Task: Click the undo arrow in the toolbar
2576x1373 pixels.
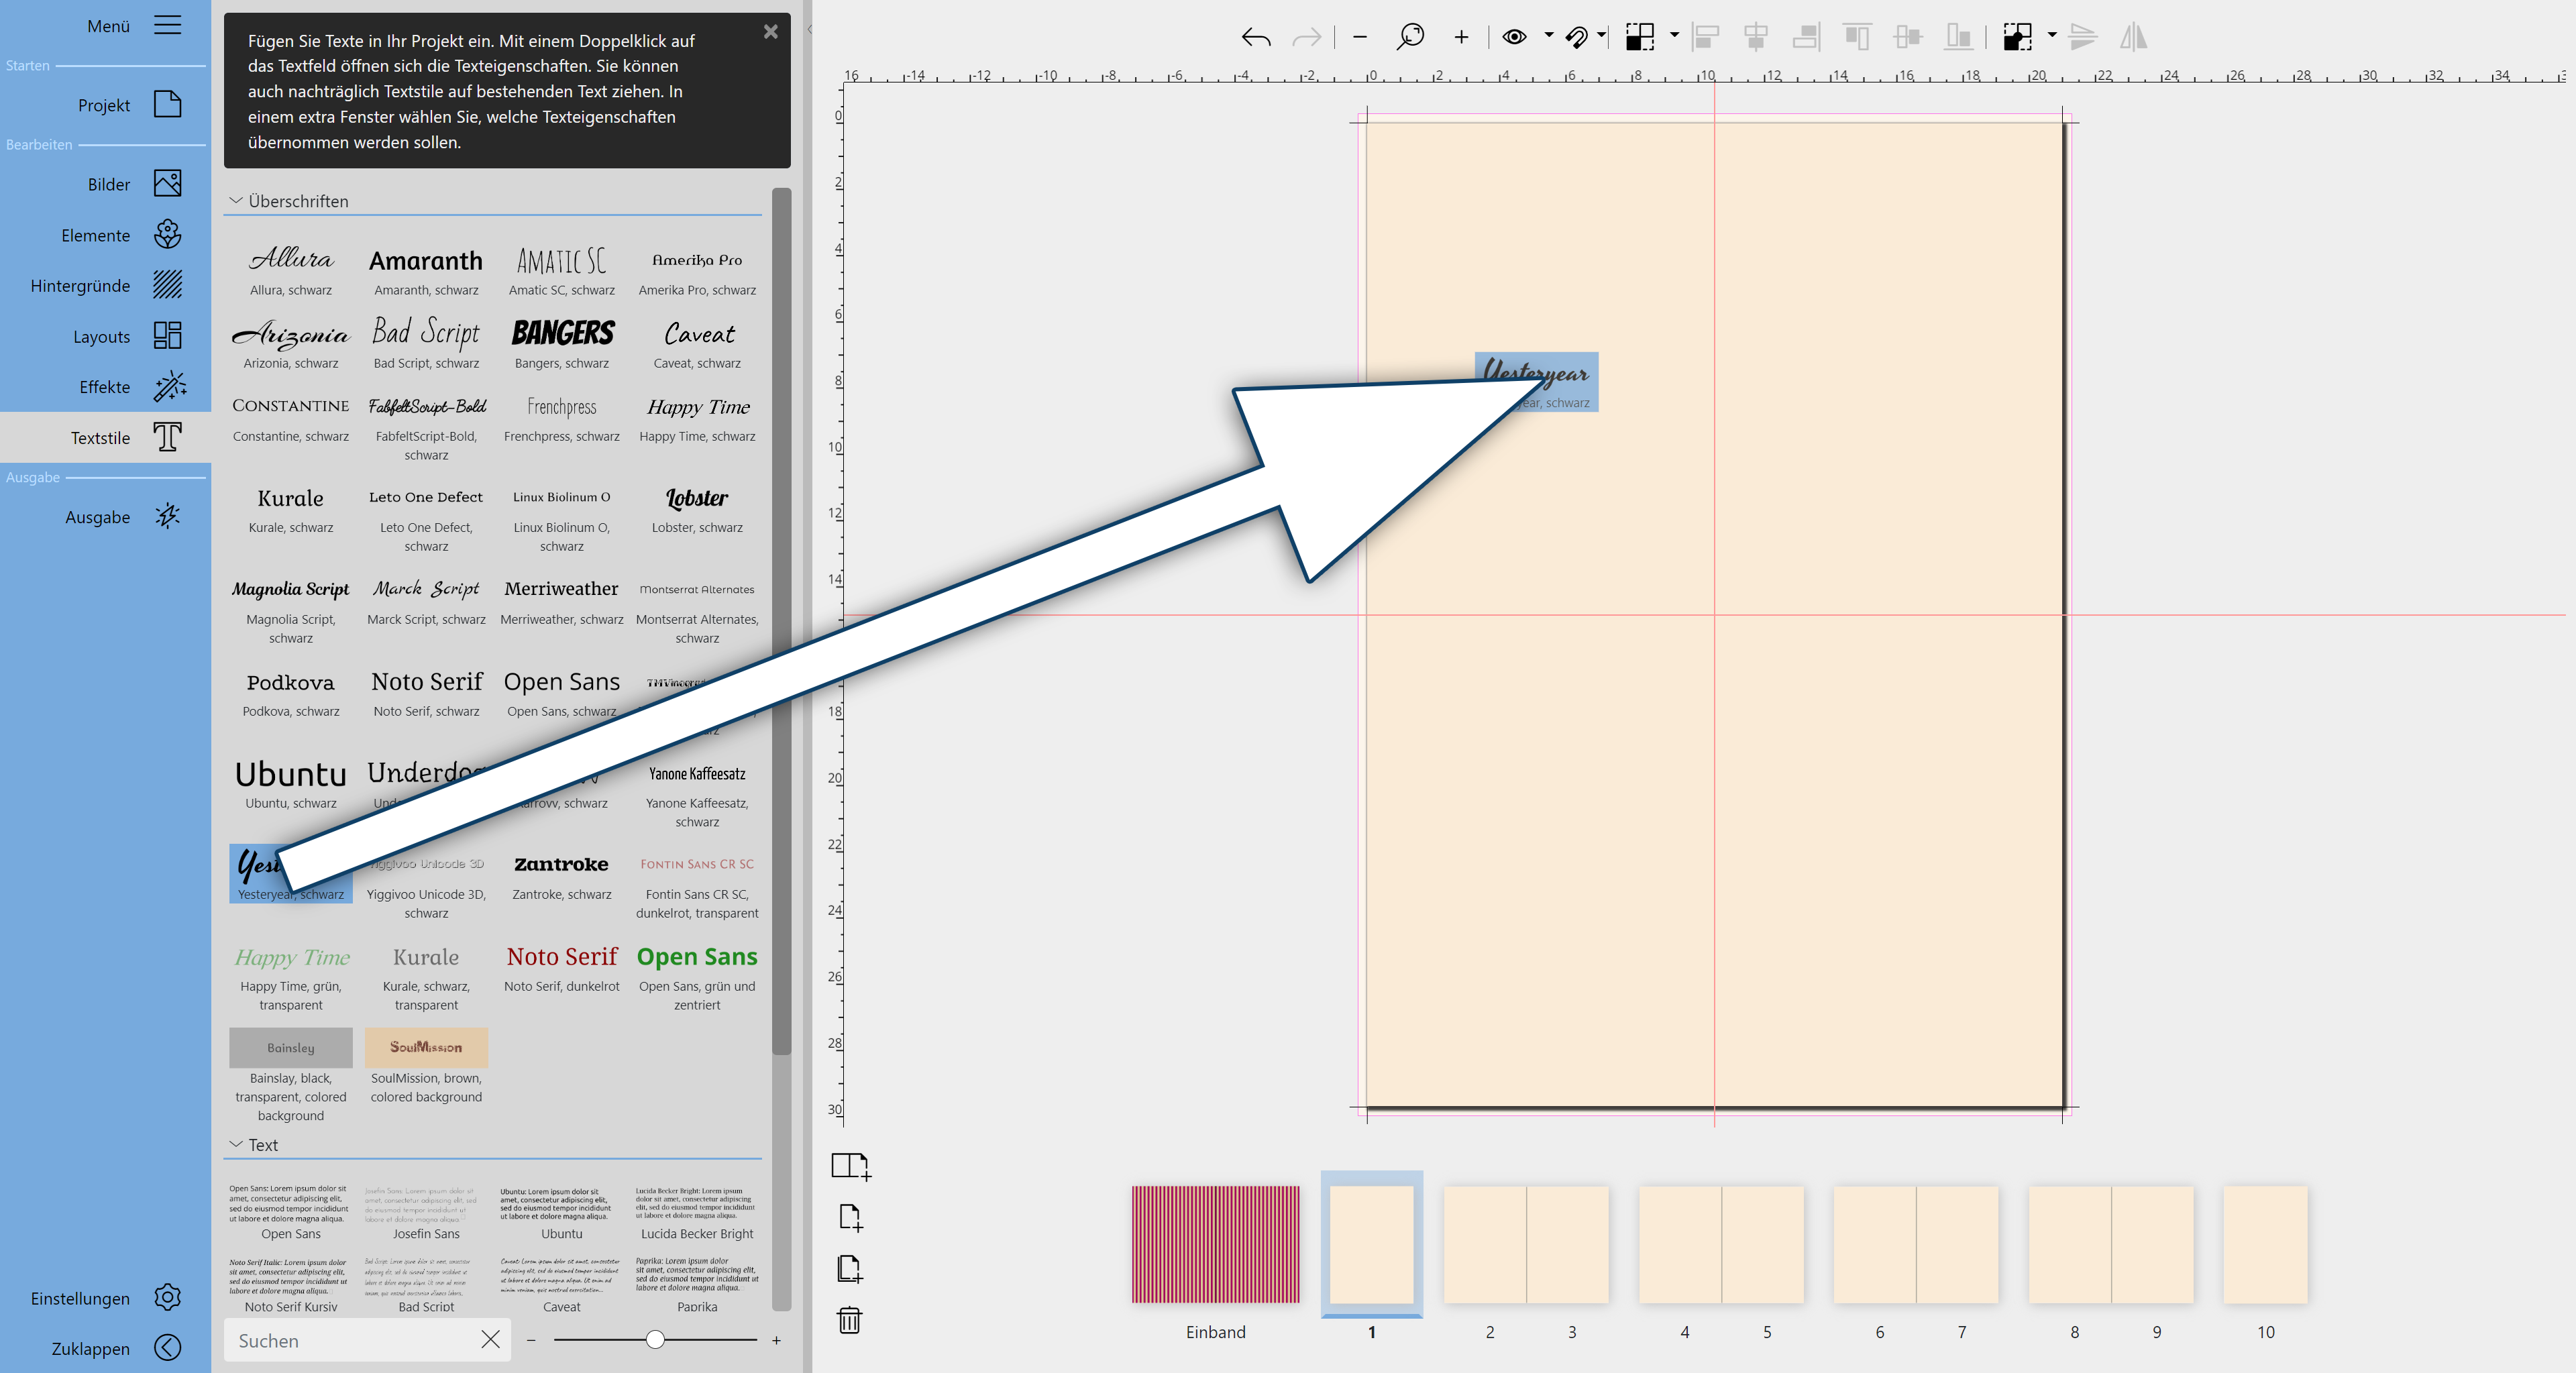Action: point(1255,38)
